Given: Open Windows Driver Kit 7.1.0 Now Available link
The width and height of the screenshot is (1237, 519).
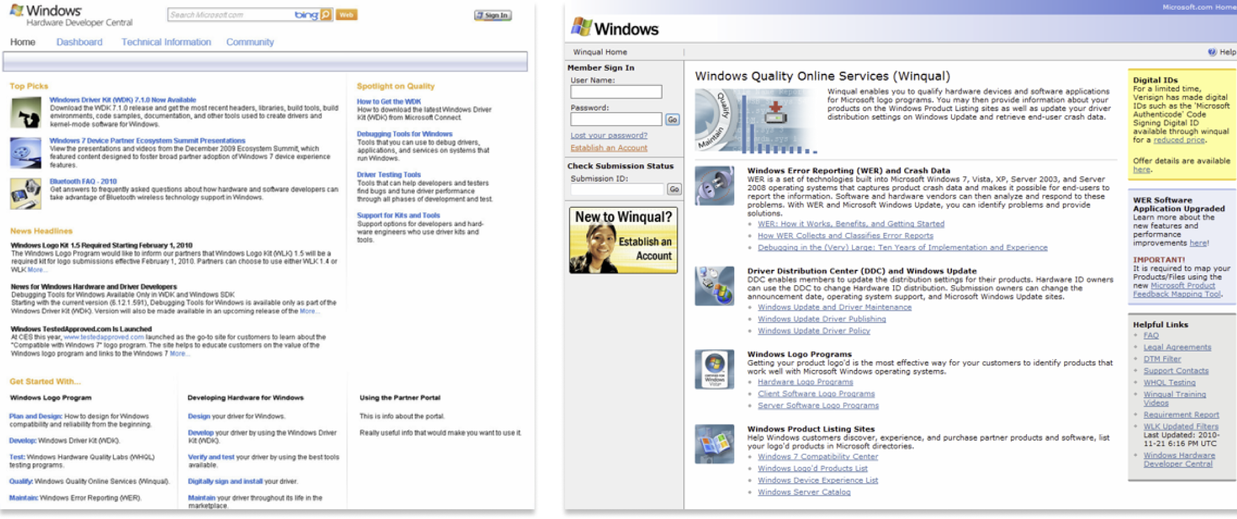Looking at the screenshot, I should 122,100.
